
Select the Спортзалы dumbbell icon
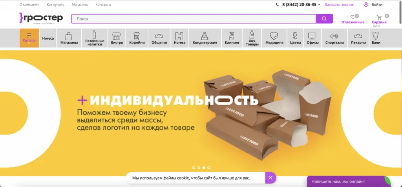[334, 36]
